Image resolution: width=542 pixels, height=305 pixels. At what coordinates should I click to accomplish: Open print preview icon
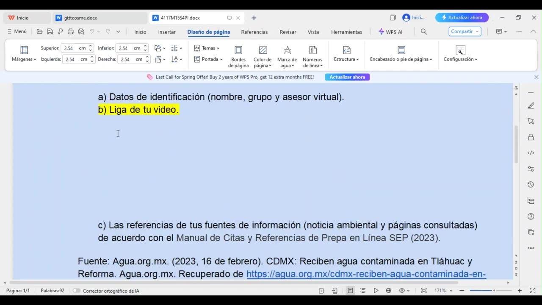point(80,32)
